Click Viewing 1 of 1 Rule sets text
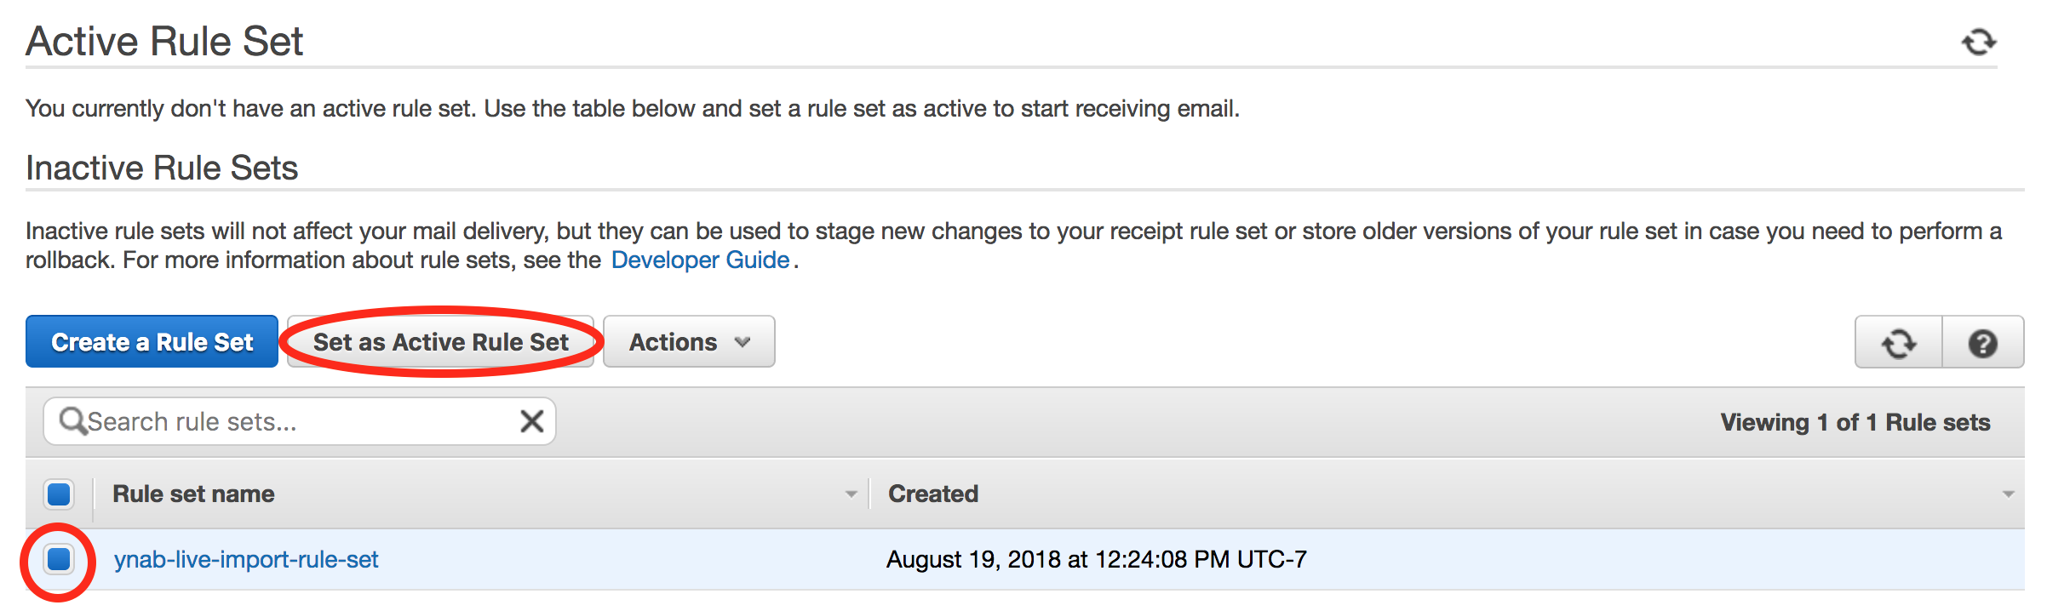The image size is (2047, 611). tap(1855, 422)
